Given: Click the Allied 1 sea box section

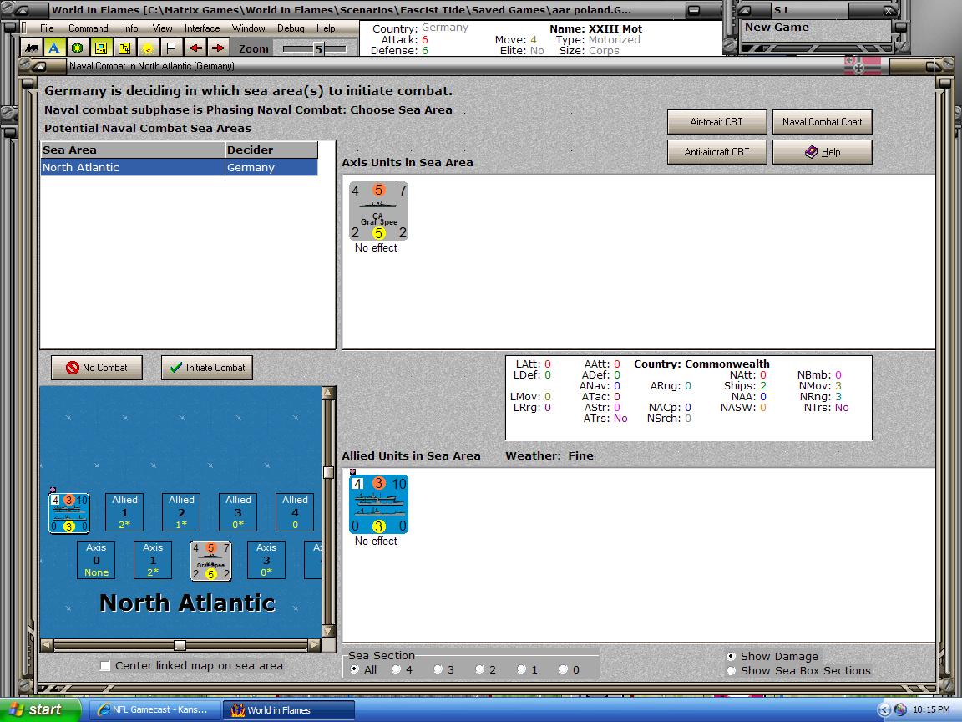Looking at the screenshot, I should coord(124,512).
